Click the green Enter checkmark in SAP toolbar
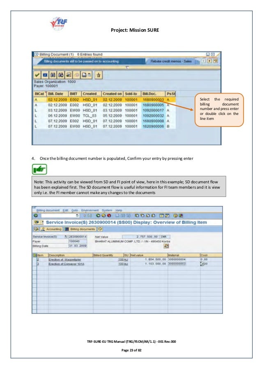Screen dimensions: 262x372 coord(36,215)
